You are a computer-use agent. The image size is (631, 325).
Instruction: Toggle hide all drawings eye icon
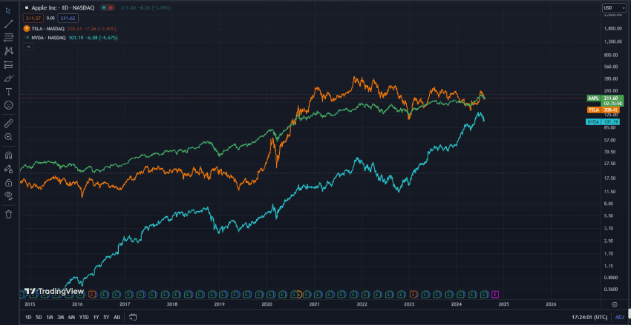[8, 195]
